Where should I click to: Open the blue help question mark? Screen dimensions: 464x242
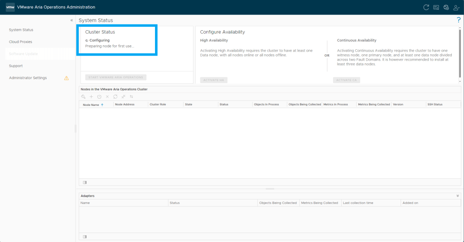pyautogui.click(x=459, y=20)
